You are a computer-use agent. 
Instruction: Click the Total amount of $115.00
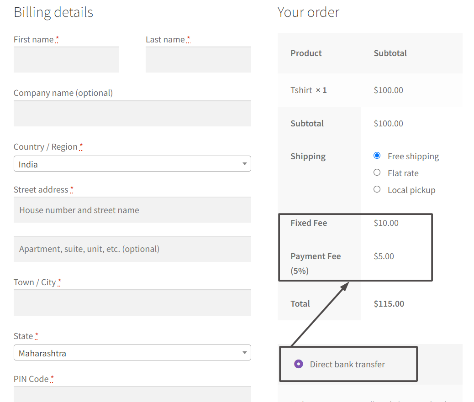[389, 303]
